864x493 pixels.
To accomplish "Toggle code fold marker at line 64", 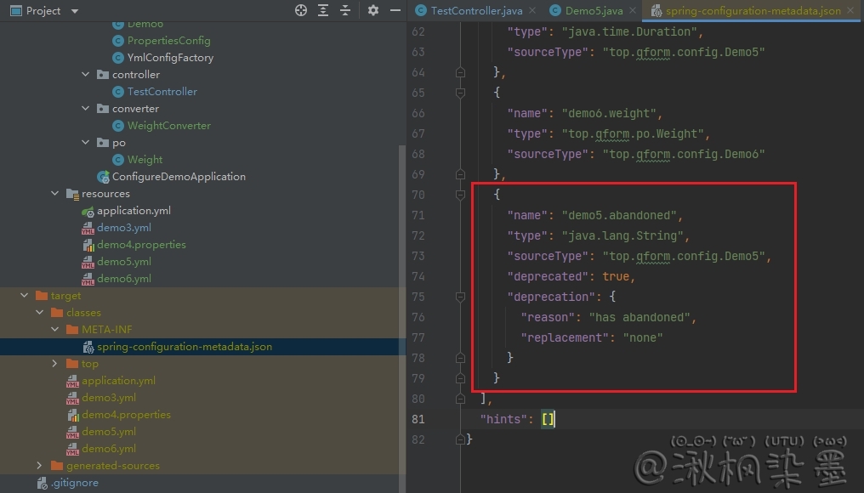I will [460, 72].
